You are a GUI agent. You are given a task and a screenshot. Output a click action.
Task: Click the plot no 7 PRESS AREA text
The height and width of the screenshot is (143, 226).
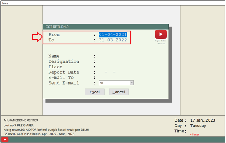tap(19, 125)
